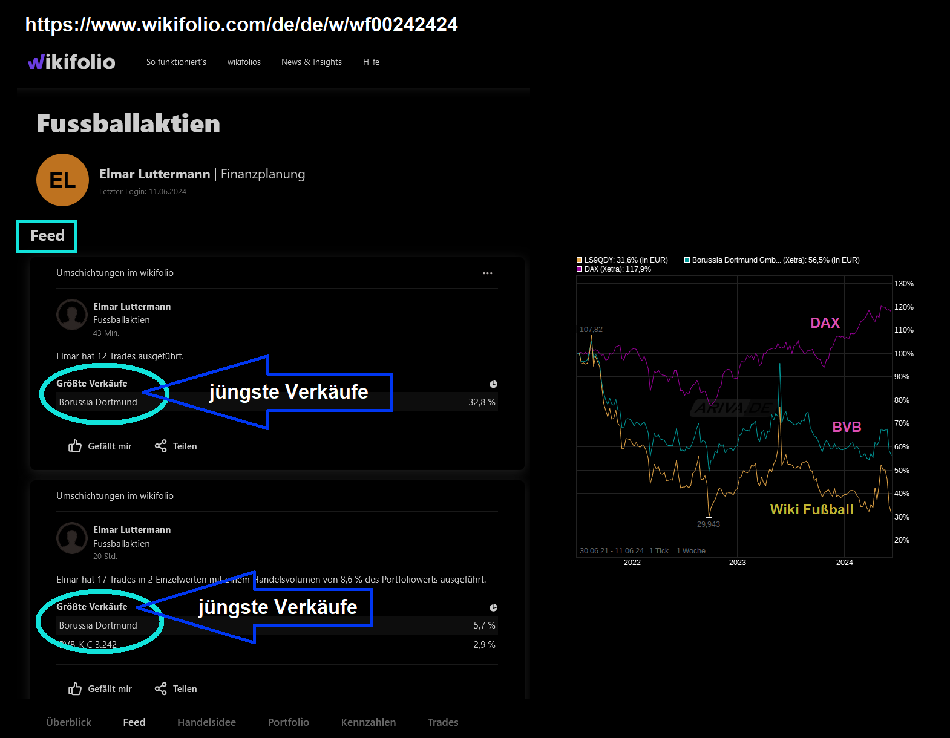Viewport: 950px width, 738px height.
Task: Switch to the Überblick tab
Action: point(69,722)
